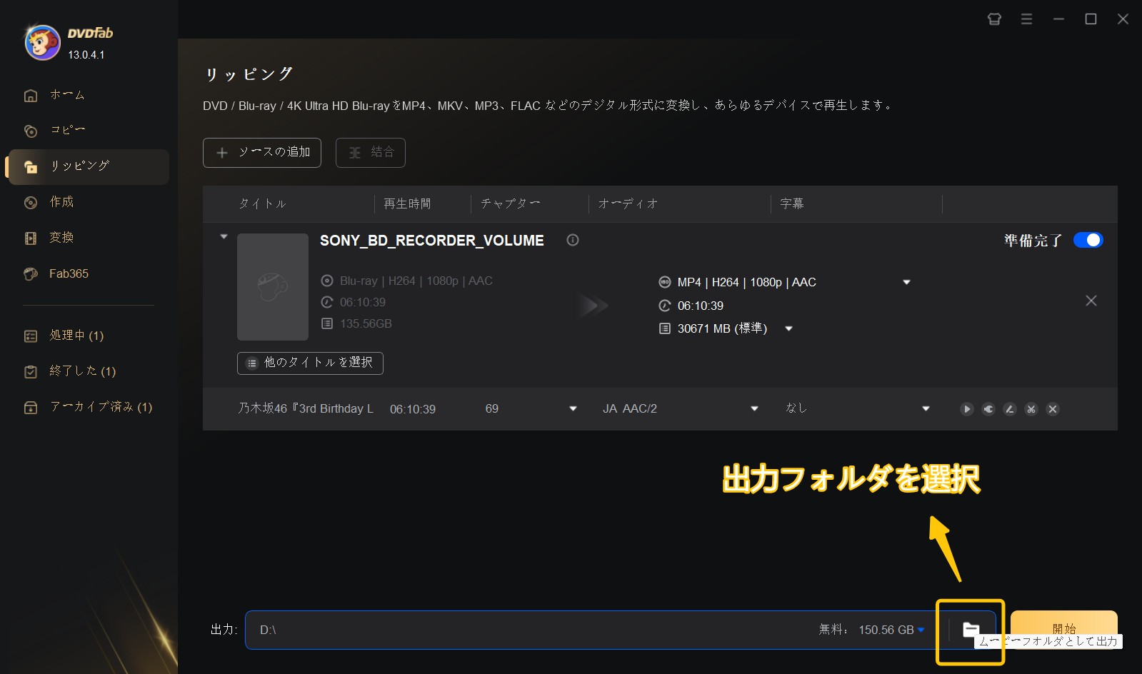The width and height of the screenshot is (1142, 674).
Task: Click the 再生時間 column header
Action: click(x=407, y=204)
